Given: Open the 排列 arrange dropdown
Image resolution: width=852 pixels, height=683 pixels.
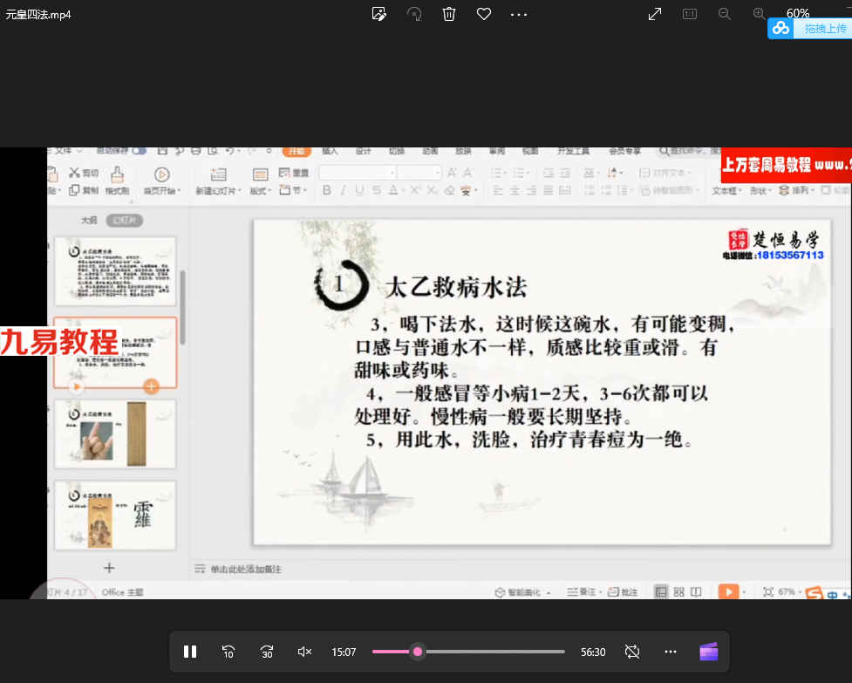Looking at the screenshot, I should 796,190.
